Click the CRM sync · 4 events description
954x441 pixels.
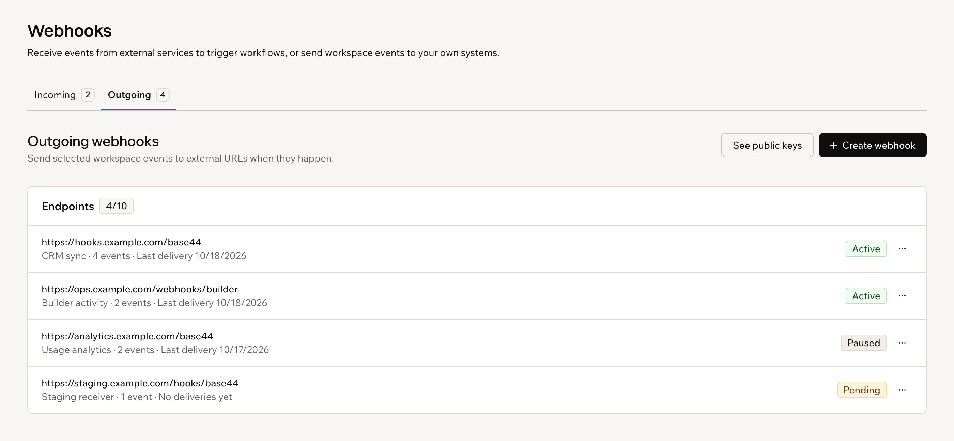coord(144,256)
